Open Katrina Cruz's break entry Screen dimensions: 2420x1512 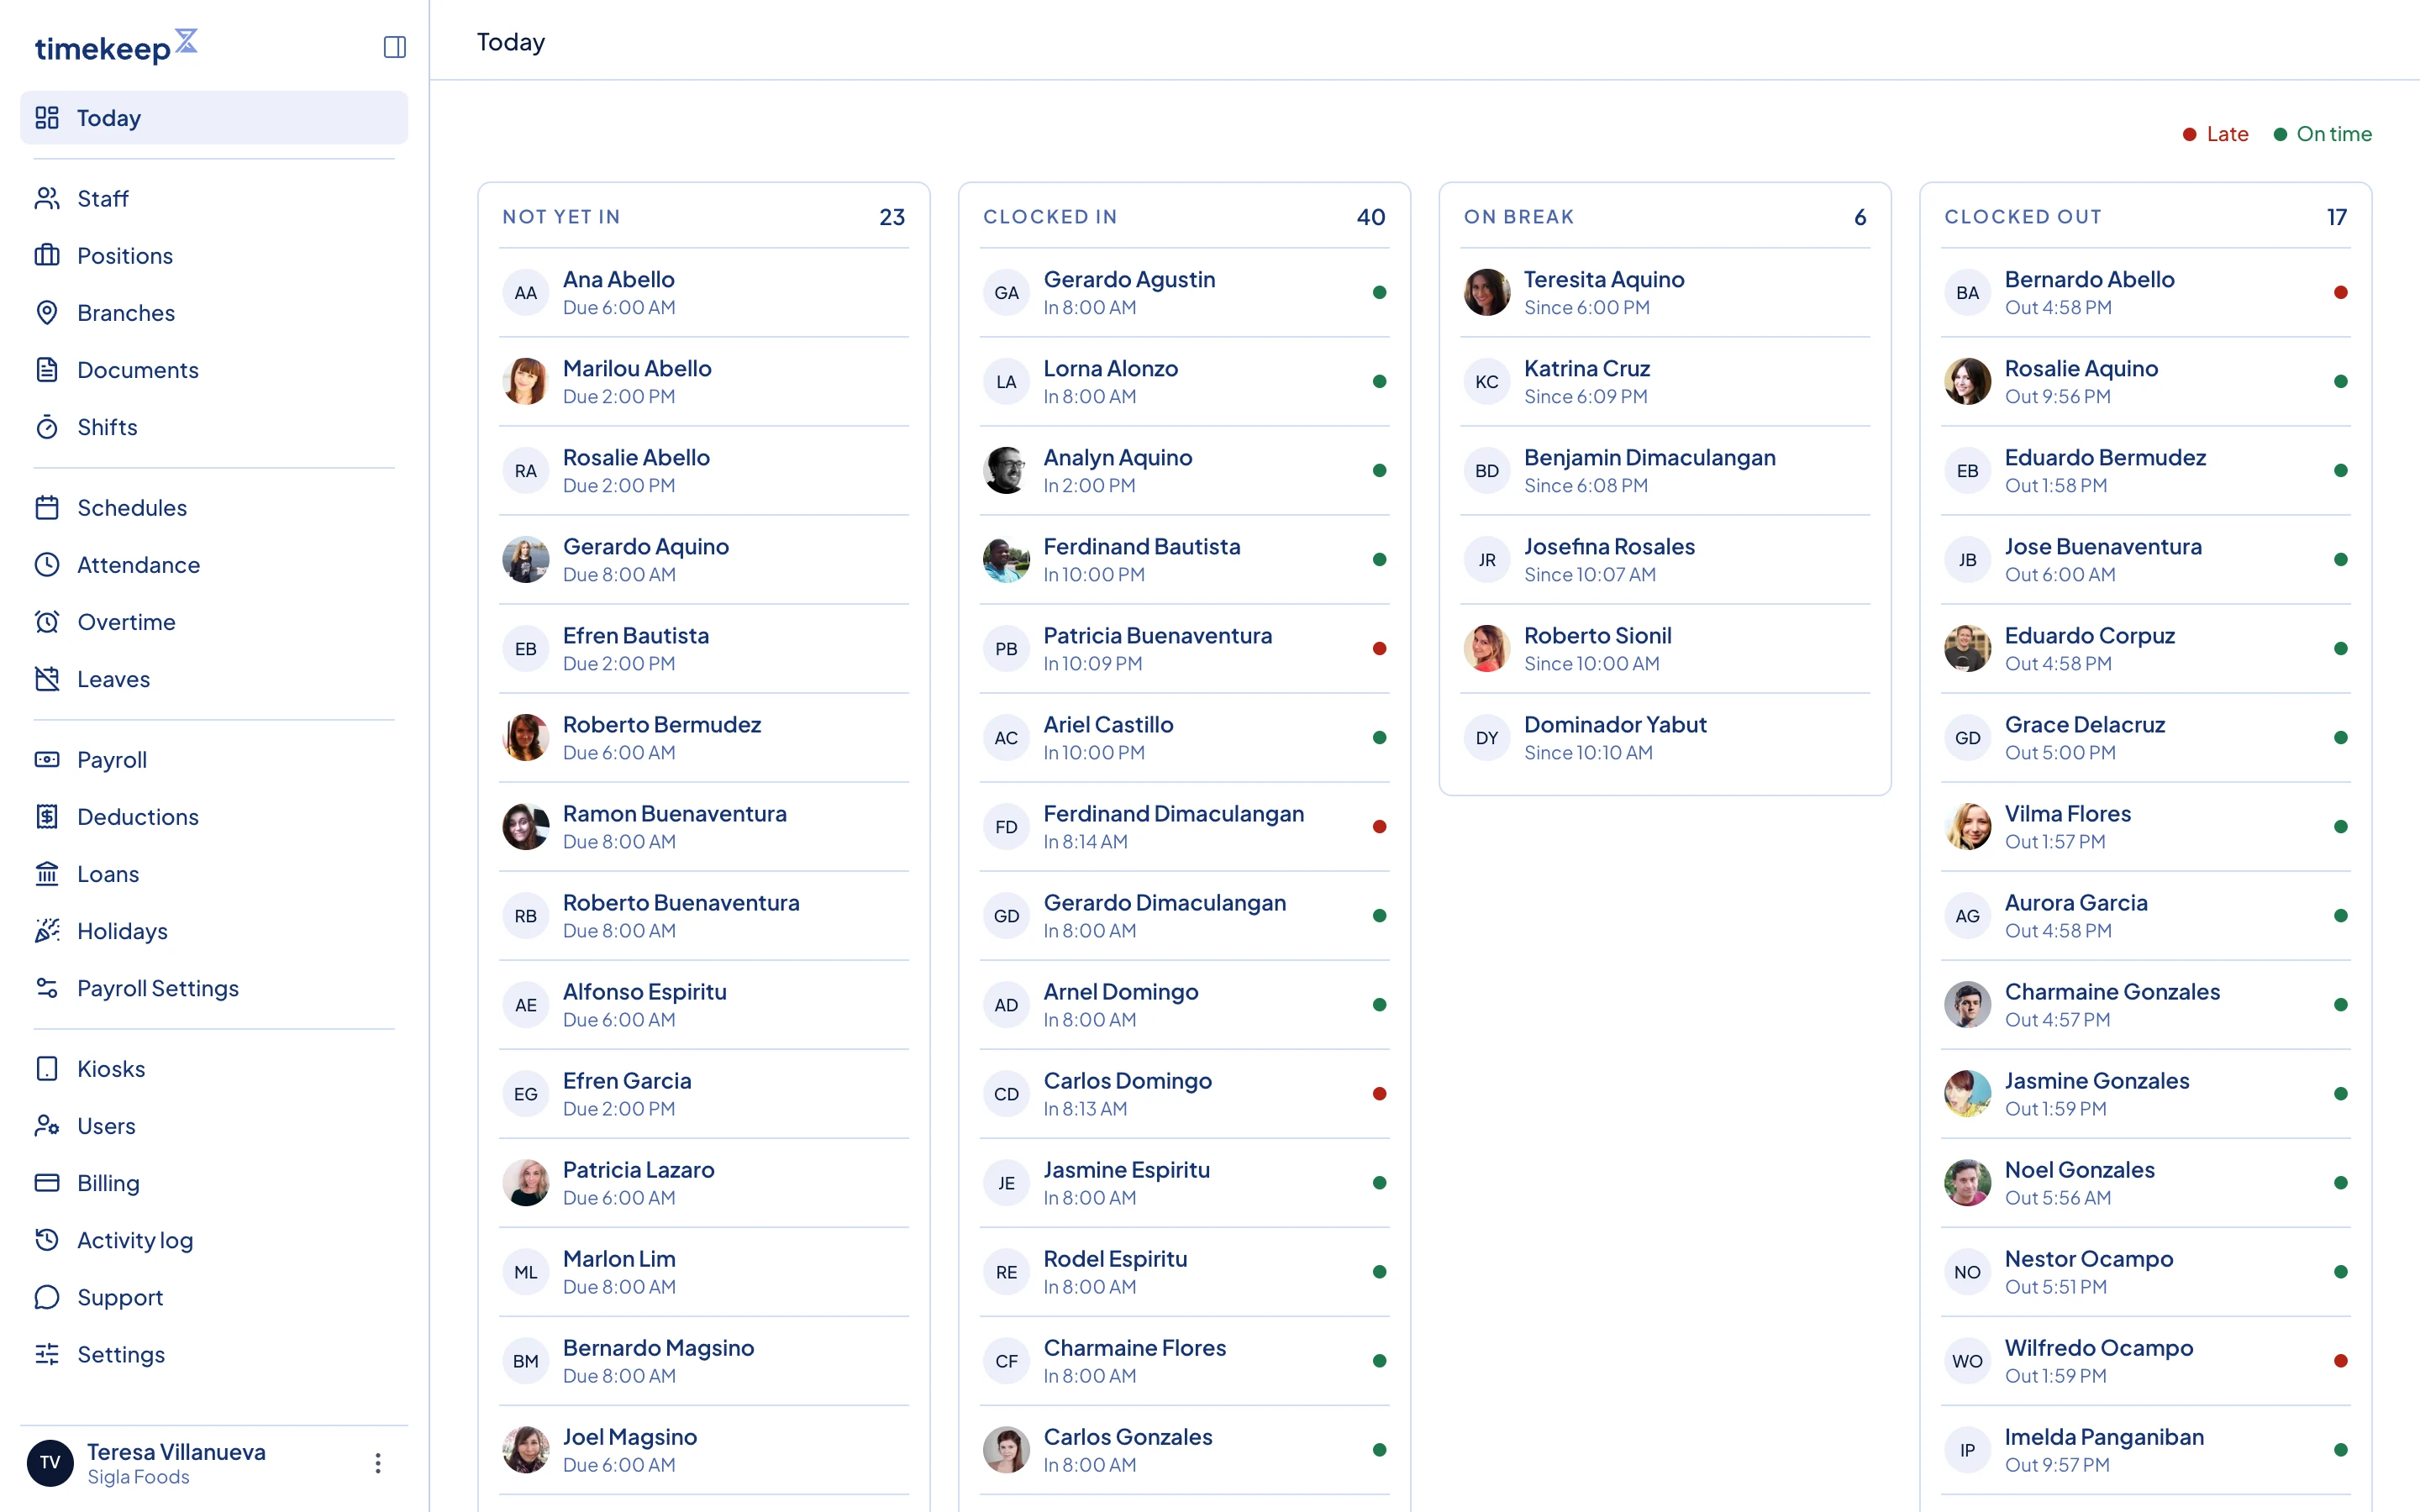(x=1665, y=381)
